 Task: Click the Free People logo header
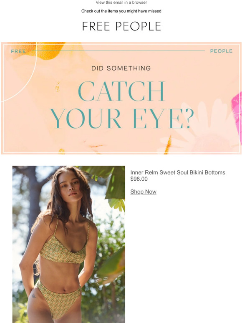coord(121,26)
